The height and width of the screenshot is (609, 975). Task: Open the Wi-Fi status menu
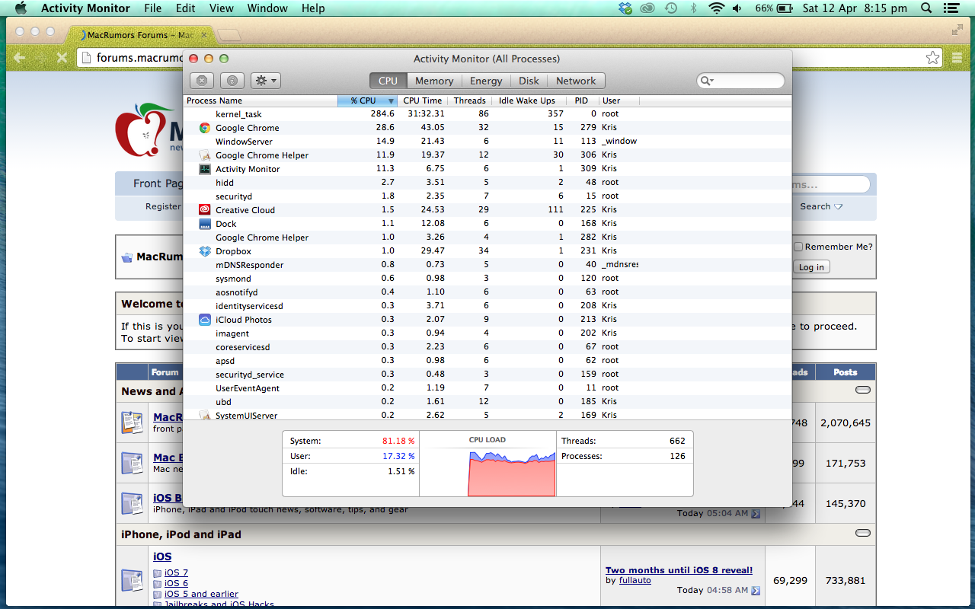click(x=716, y=8)
